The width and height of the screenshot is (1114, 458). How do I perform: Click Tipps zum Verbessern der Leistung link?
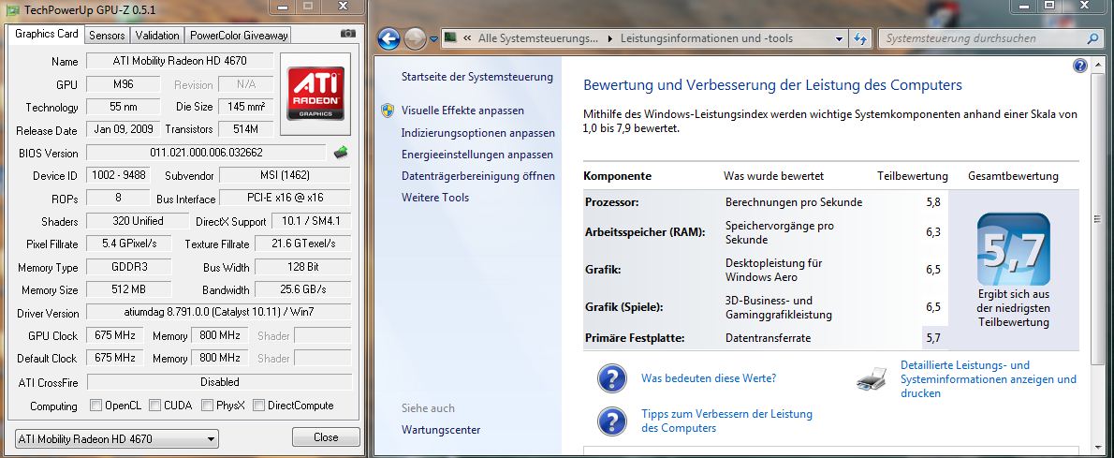[x=726, y=421]
